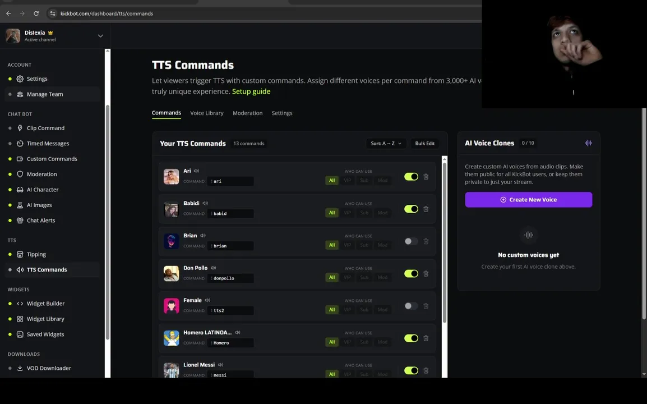Preview Don Pollo voice speaker icon

[x=213, y=268]
